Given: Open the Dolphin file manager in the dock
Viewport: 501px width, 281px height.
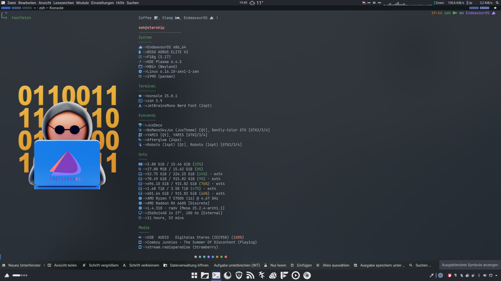Looking at the screenshot, I should (205, 275).
